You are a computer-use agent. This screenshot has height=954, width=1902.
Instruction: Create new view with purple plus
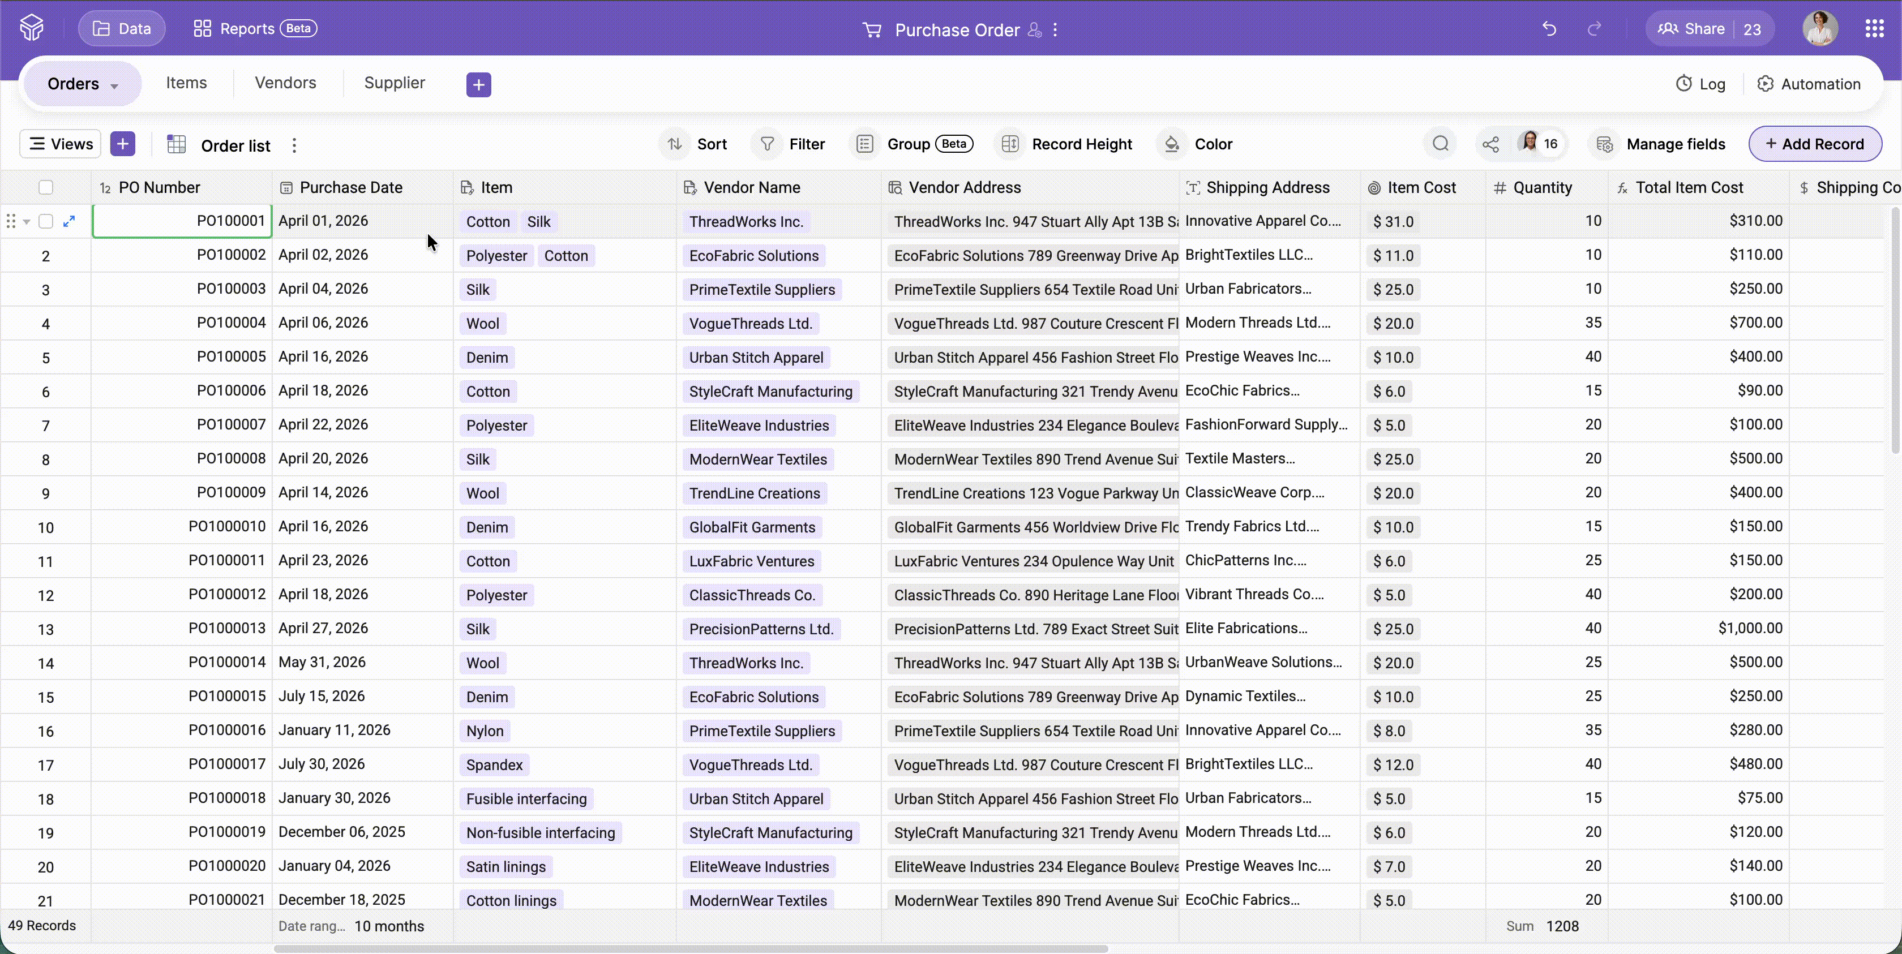click(123, 144)
